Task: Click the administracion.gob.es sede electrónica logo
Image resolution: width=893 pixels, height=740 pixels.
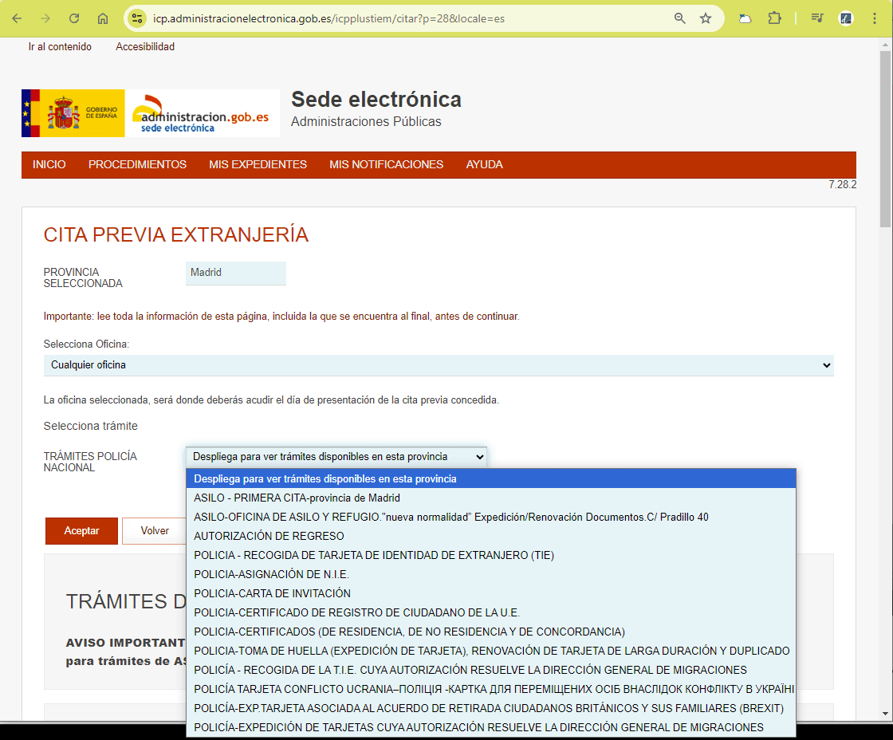Action: tap(203, 112)
